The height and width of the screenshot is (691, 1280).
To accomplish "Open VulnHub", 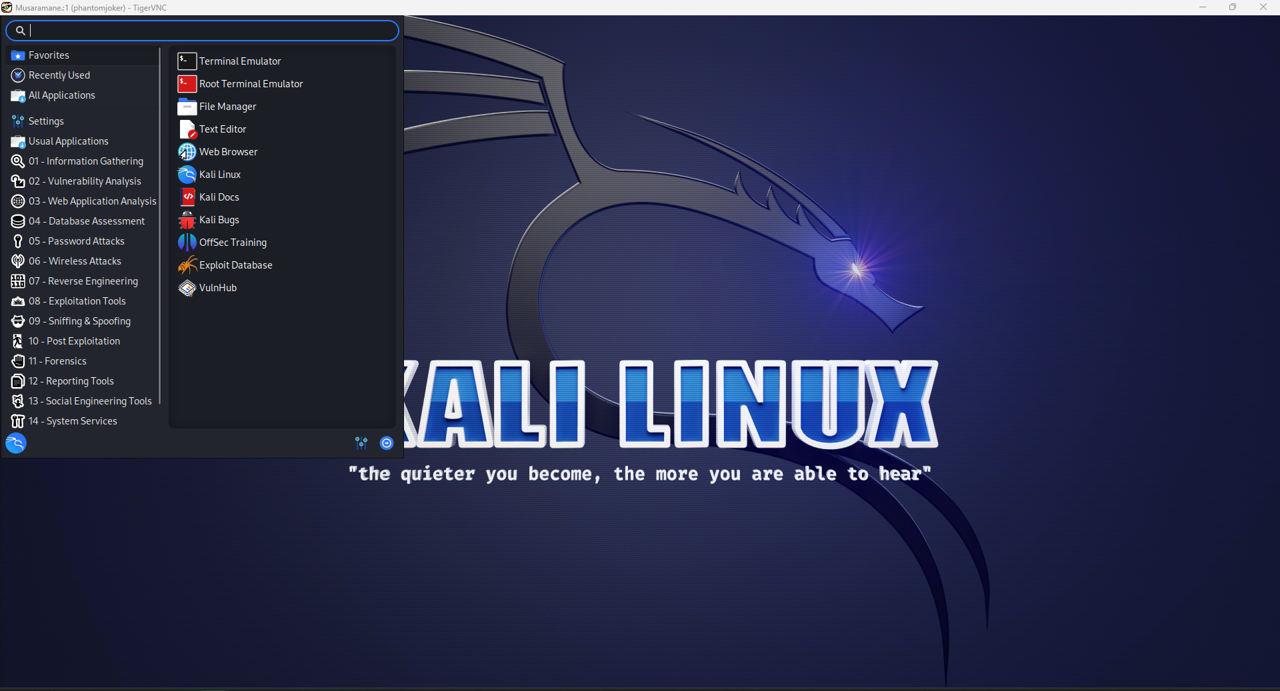I will pos(217,288).
